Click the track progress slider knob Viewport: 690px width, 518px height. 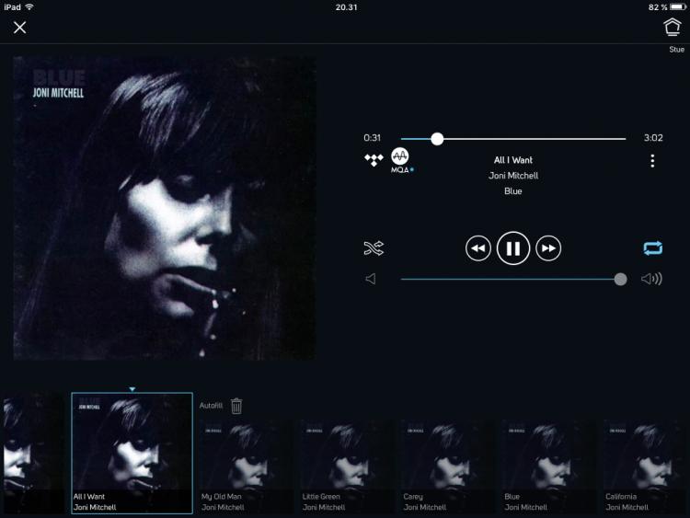(x=437, y=139)
